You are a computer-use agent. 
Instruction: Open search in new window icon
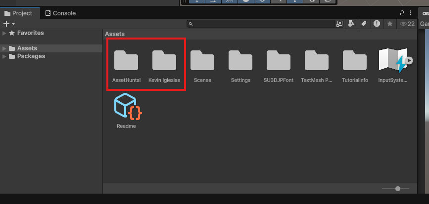[x=339, y=24]
